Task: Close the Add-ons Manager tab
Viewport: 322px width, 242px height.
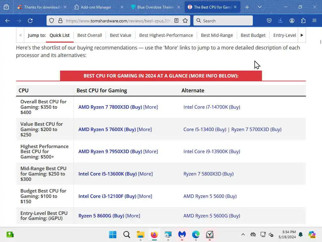Action: pyautogui.click(x=122, y=7)
